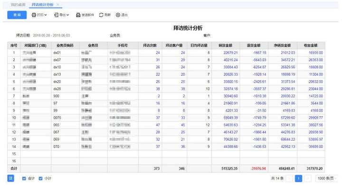The image size is (342, 187).
Task: Open the 1000 条/页 page size dropdown
Action: coord(326,178)
